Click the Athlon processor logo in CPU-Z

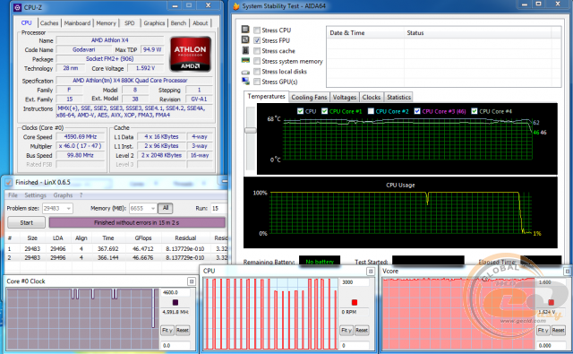[x=190, y=54]
